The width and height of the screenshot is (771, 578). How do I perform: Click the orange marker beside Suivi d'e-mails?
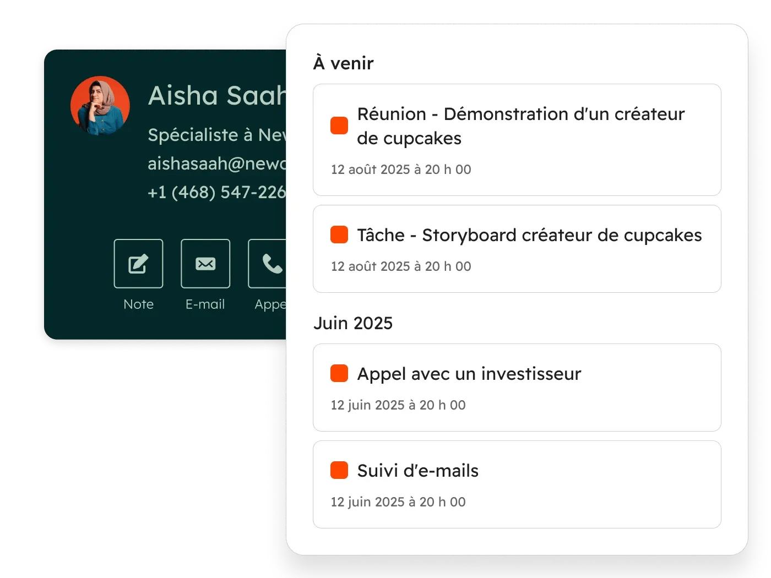[x=339, y=470]
